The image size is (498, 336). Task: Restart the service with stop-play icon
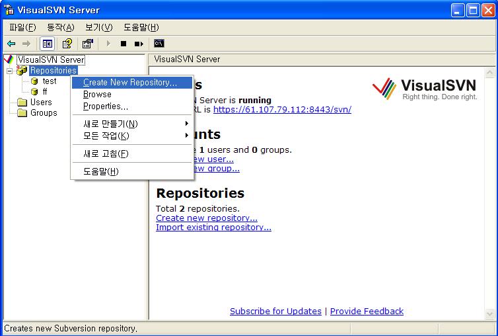(139, 44)
